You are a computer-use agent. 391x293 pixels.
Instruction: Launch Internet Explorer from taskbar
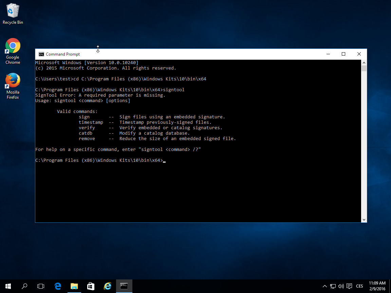pos(108,286)
